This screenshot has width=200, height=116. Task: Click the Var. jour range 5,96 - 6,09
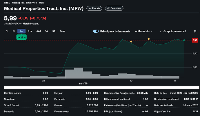92,93
